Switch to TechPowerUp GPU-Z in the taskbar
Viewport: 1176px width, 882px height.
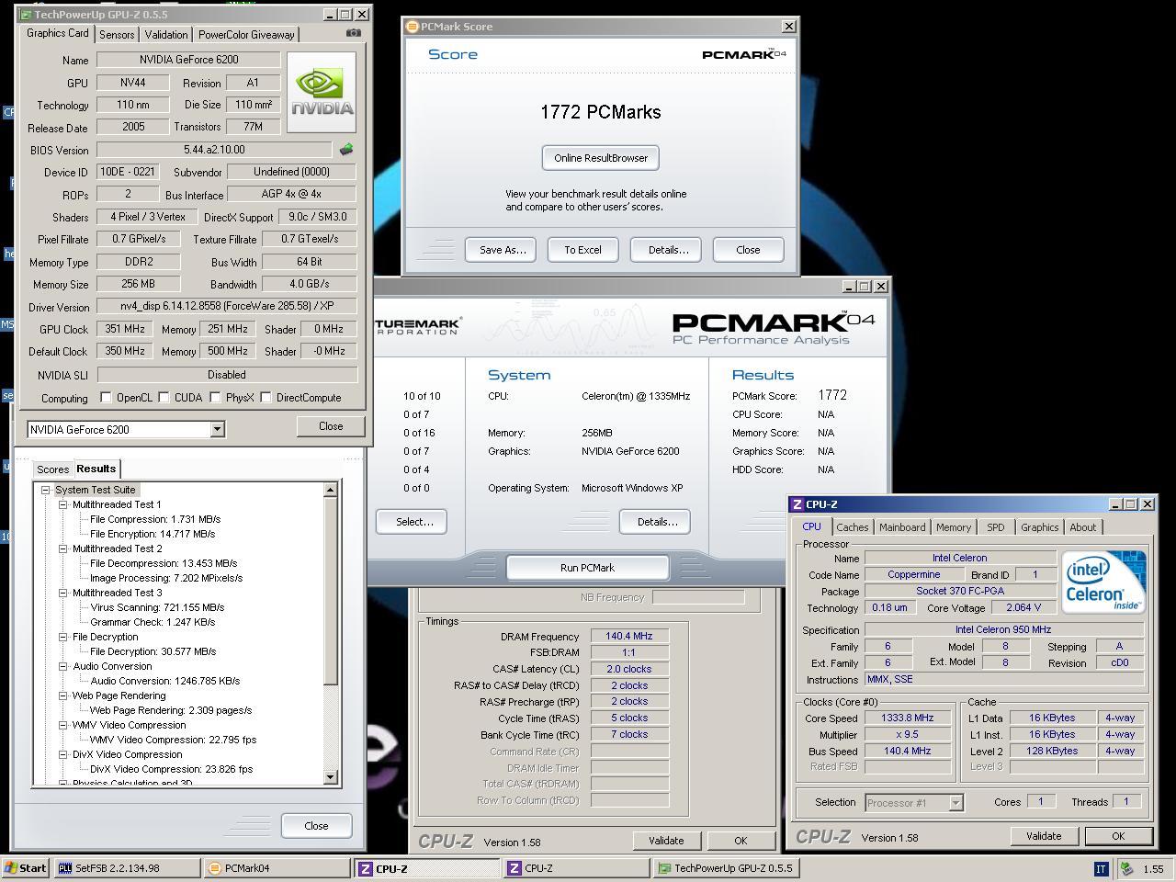[726, 868]
